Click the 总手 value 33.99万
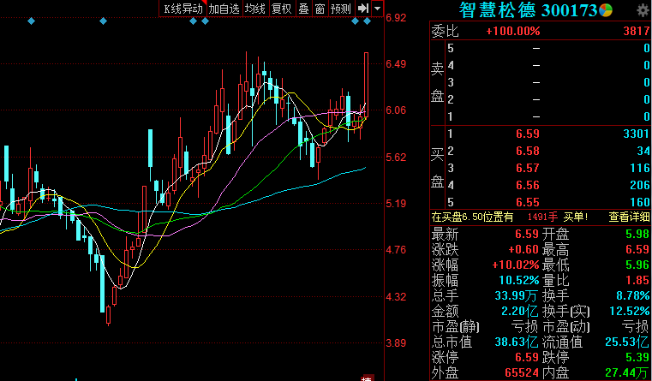Viewport: 652px width, 381px height. click(x=516, y=296)
